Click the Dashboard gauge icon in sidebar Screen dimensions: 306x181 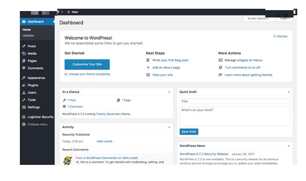pyautogui.click(x=24, y=22)
